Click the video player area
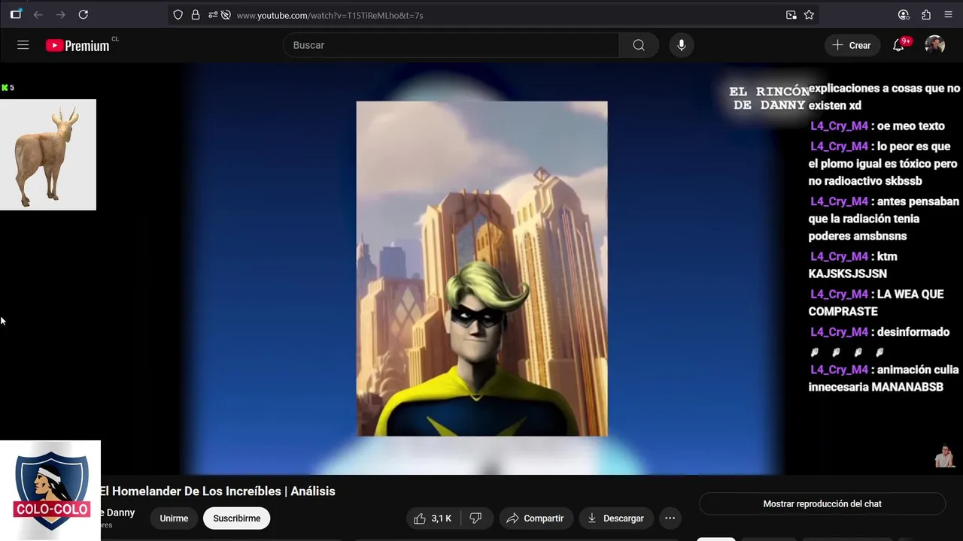Viewport: 963px width, 541px height. tap(481, 268)
